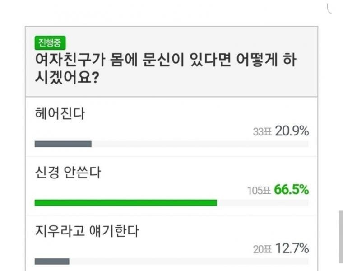
Task: Click the gray filled bar under 헤어진다
Action: [63, 144]
